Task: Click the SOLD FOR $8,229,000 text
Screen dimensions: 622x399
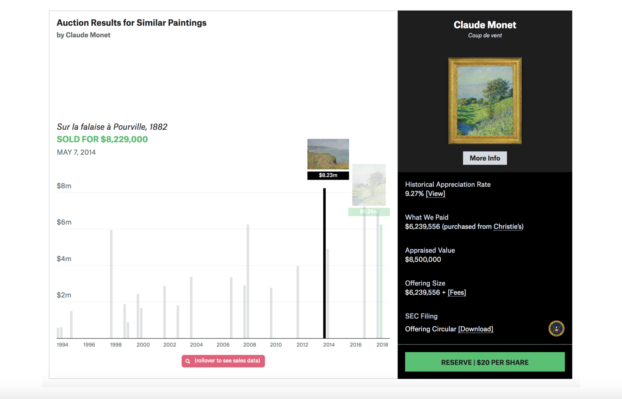Action: point(102,139)
